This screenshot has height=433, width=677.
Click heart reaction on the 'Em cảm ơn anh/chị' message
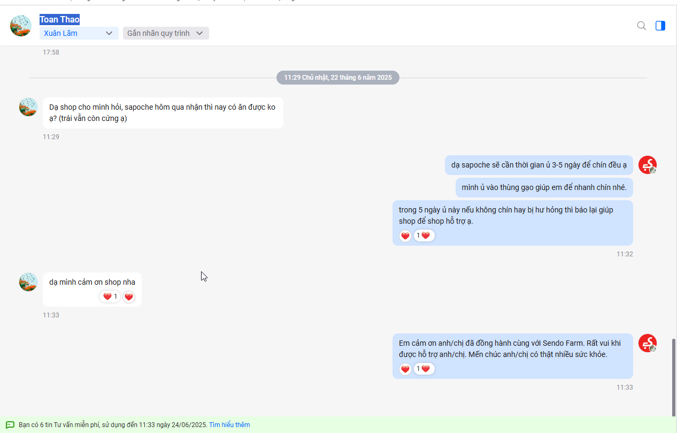(405, 369)
